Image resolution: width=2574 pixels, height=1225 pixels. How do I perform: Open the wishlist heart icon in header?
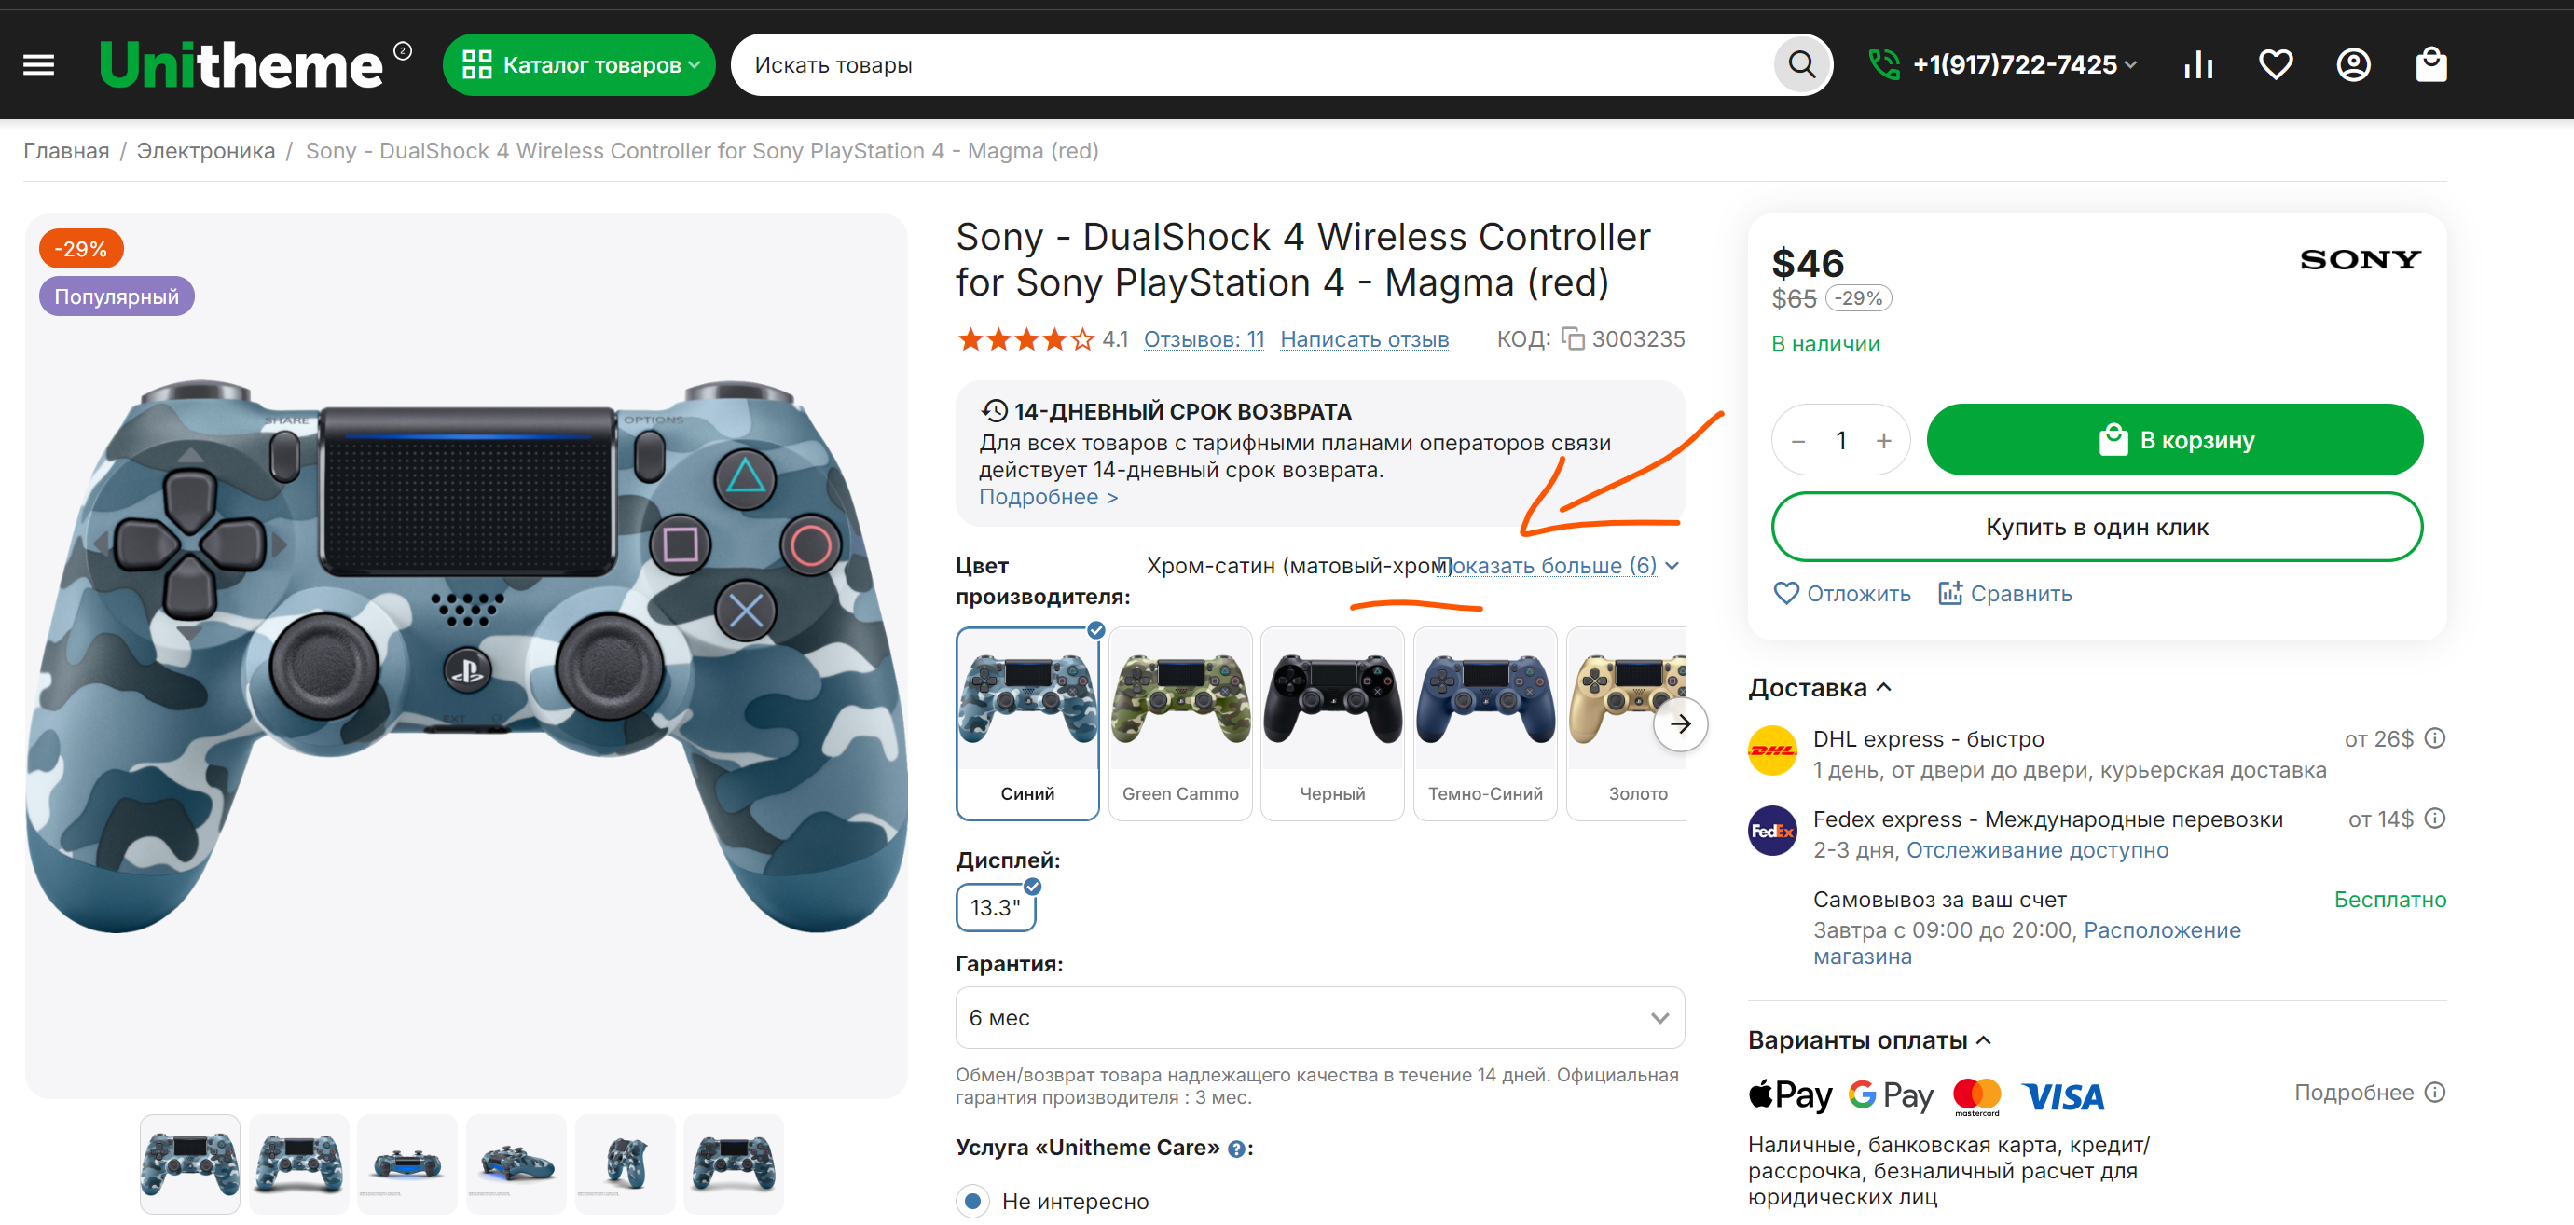point(2276,66)
